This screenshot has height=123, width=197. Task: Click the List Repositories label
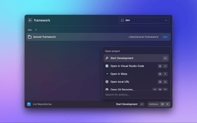point(42,104)
